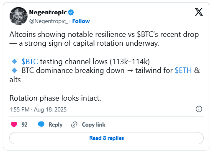Click the "Rotation phase looks intact" text
This screenshot has width=213, height=153.
(55, 98)
